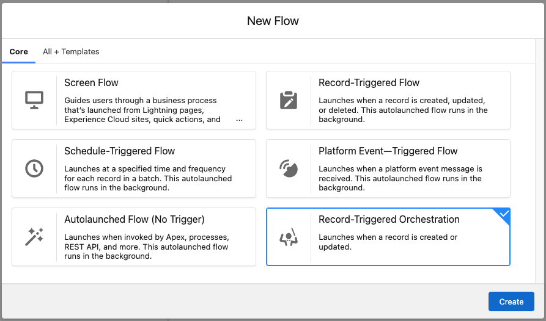Image resolution: width=546 pixels, height=321 pixels.
Task: Click the New Flow dialog title
Action: click(x=273, y=21)
